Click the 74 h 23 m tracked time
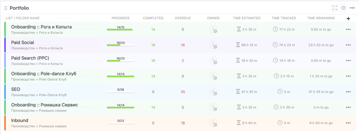 tap(287, 45)
